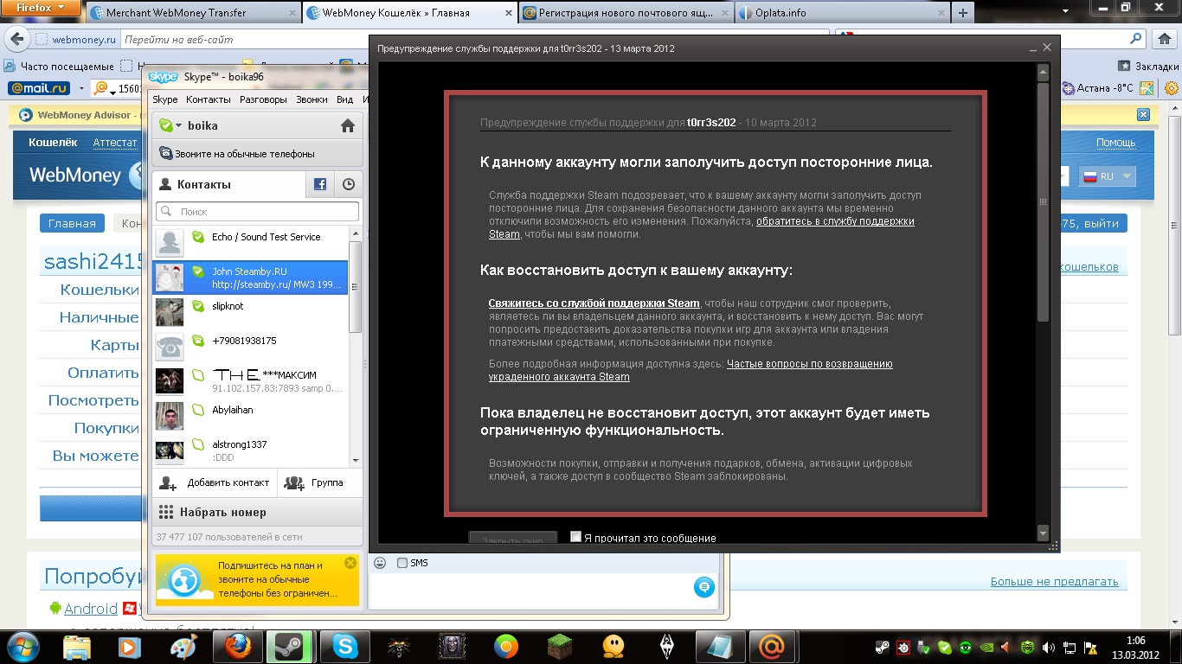Viewport: 1182px width, 664px height.
Task: Click 'Больше не предлагать' link on WebMoney
Action: [x=1054, y=582]
